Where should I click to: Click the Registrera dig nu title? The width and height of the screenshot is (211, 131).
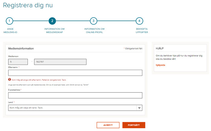tap(28, 5)
